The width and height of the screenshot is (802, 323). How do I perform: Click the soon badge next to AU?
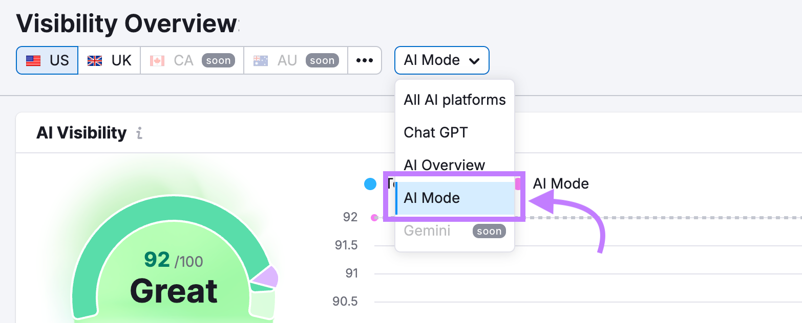pos(322,60)
